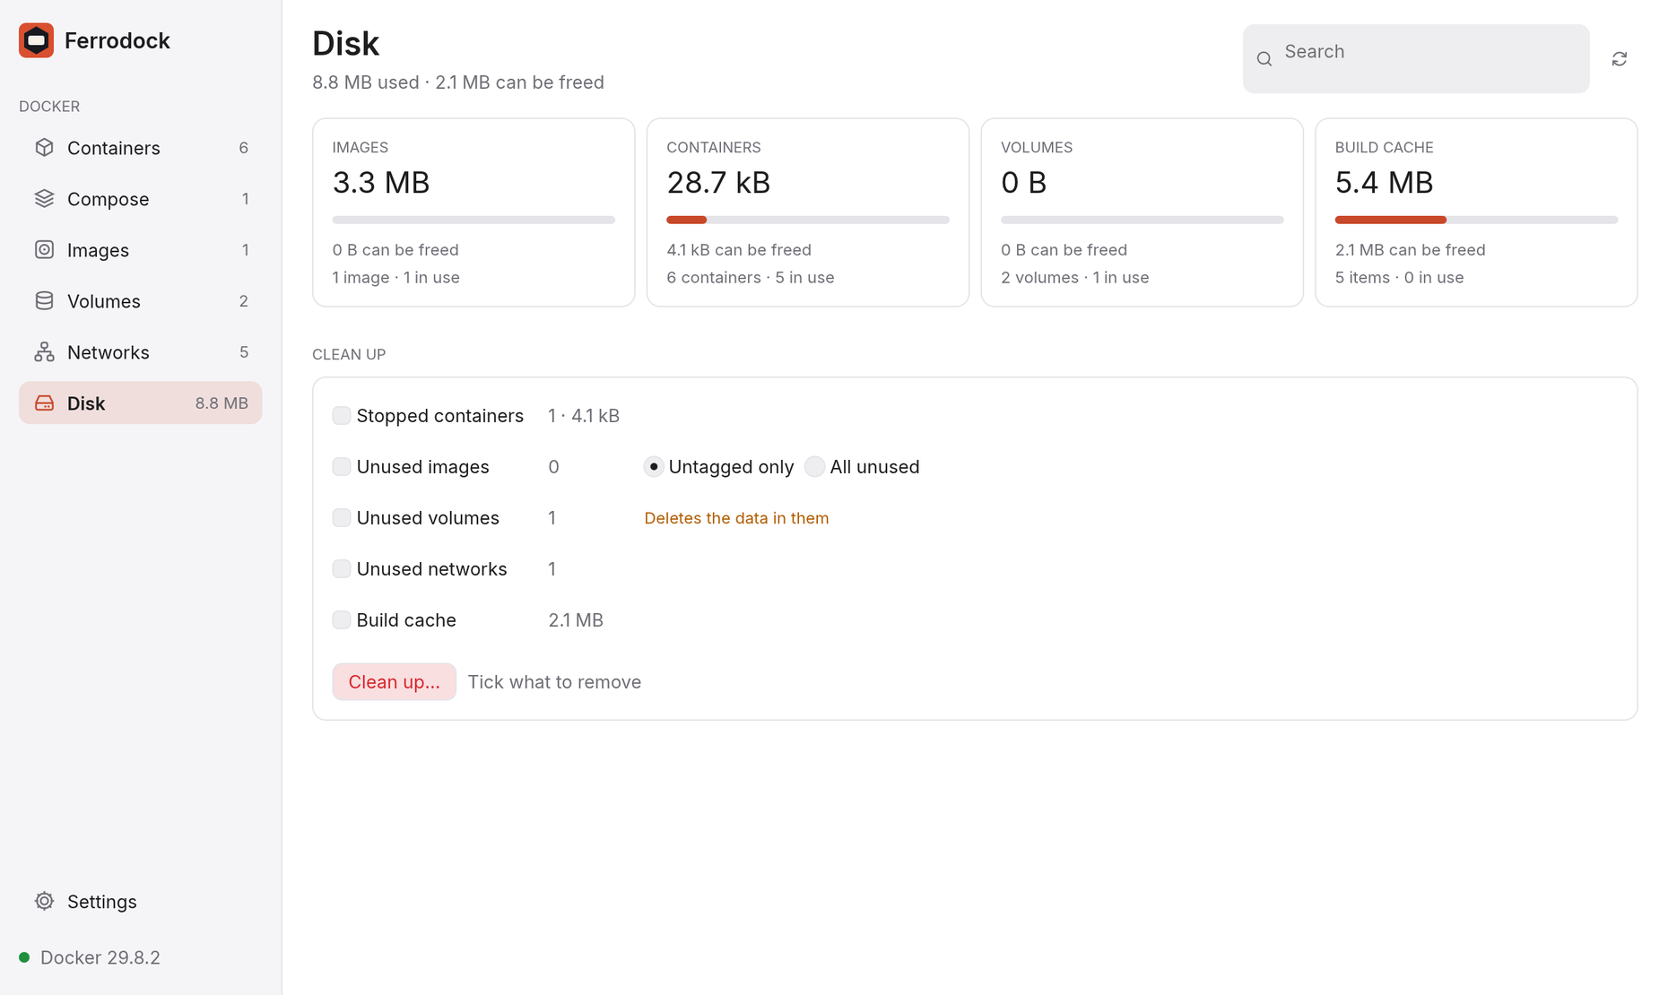
Task: Tick the Unused volumes checkbox
Action: pos(341,517)
